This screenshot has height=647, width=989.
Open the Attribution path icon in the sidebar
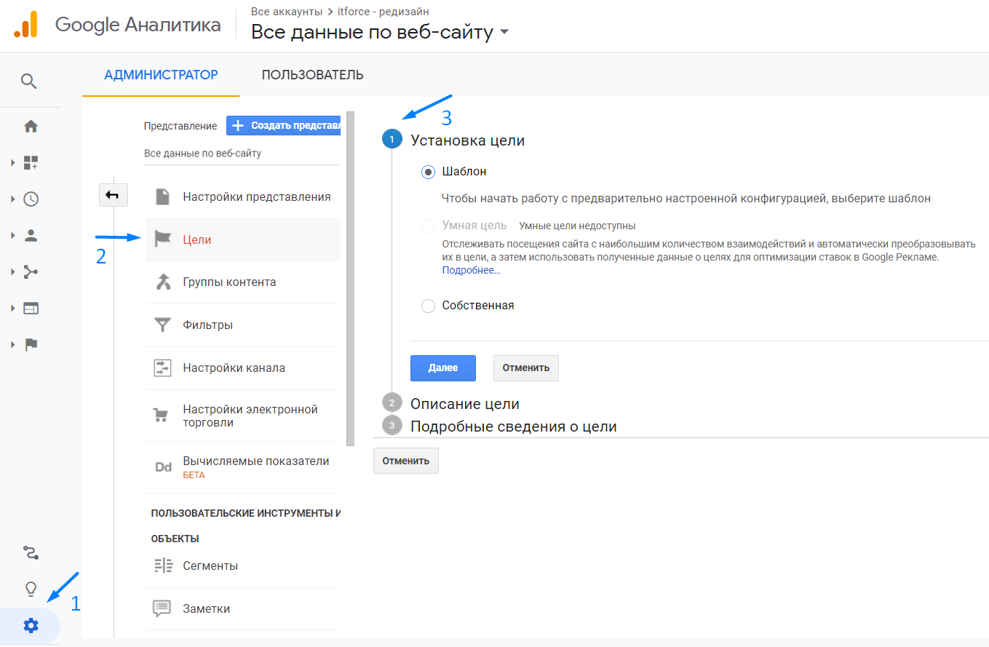pyautogui.click(x=31, y=553)
